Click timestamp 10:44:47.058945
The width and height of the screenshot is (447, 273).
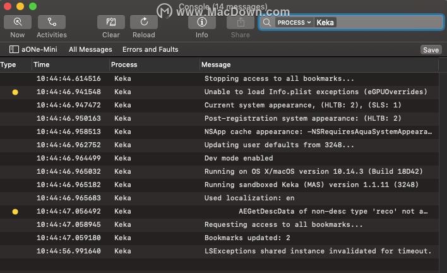coord(69,224)
